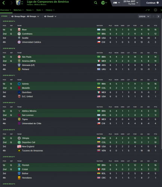Click the green back arrow icon
This screenshot has height=187, width=162.
pos(4,3)
